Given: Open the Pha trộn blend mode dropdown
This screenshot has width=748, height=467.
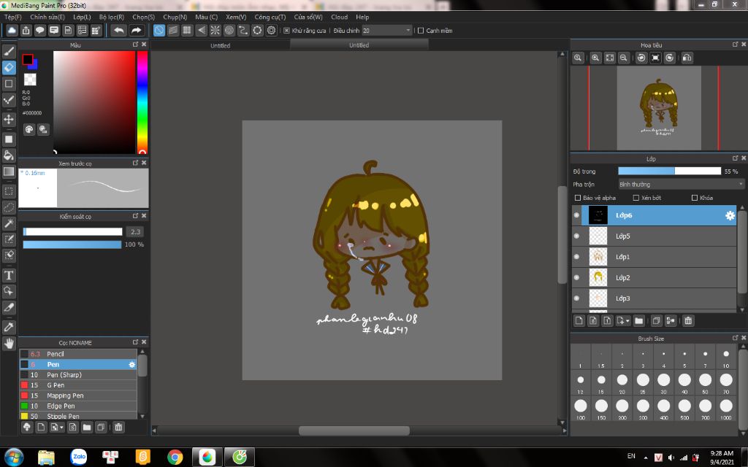Looking at the screenshot, I should 681,185.
